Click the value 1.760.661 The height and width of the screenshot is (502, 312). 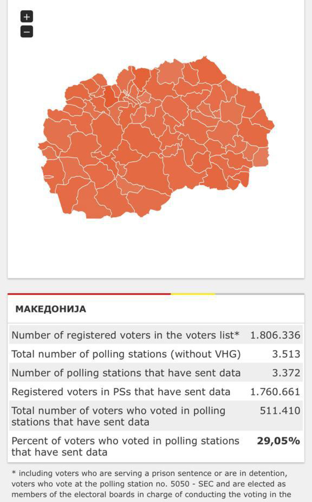coord(275,392)
